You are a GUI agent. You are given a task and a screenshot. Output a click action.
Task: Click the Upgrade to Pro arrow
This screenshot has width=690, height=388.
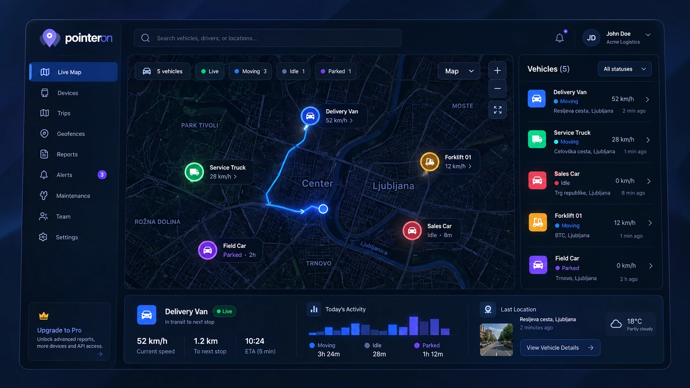pos(100,354)
